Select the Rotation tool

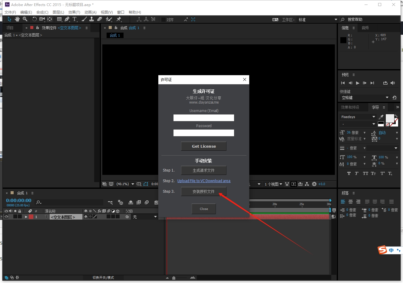34,19
